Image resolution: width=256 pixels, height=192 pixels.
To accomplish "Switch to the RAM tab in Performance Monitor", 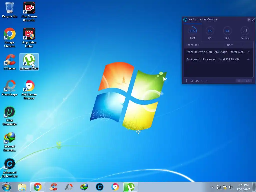I will click(192, 33).
